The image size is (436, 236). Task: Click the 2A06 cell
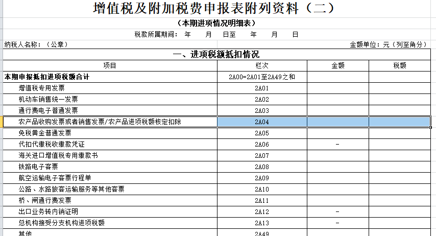click(x=262, y=144)
